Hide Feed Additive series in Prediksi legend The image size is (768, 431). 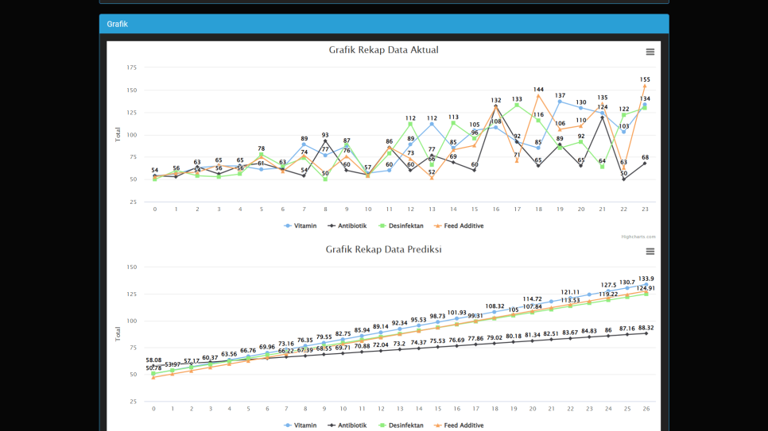[x=459, y=425]
